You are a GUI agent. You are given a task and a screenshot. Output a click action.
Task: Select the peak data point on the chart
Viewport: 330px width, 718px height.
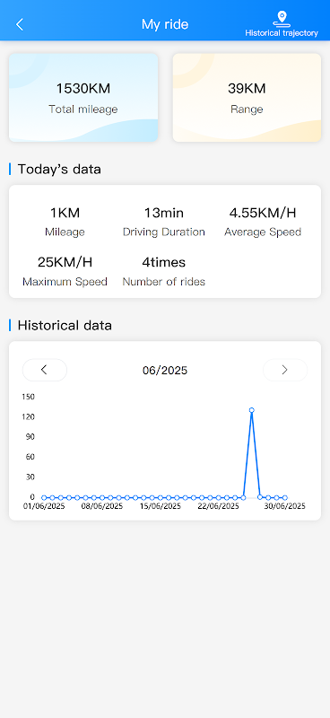click(252, 410)
